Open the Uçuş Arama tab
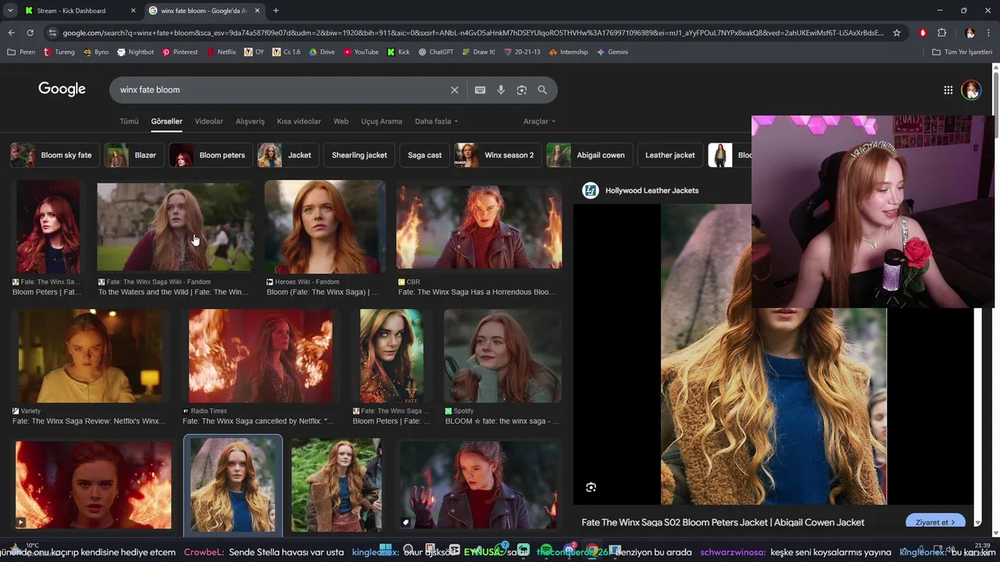The width and height of the screenshot is (1000, 562). tap(381, 122)
